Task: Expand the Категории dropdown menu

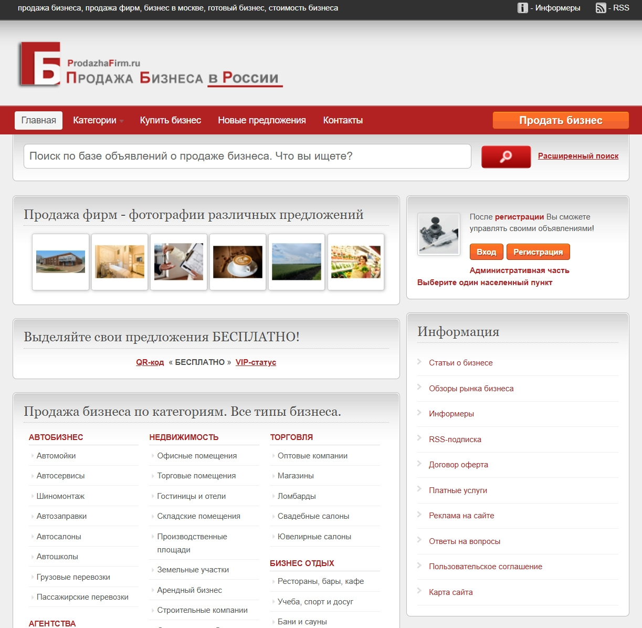Action: pyautogui.click(x=98, y=120)
